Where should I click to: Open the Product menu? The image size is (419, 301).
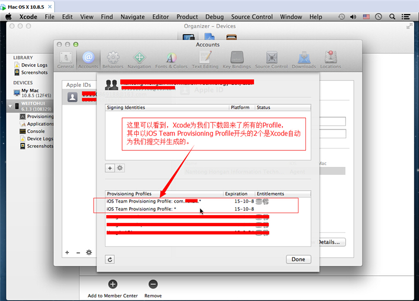(187, 17)
